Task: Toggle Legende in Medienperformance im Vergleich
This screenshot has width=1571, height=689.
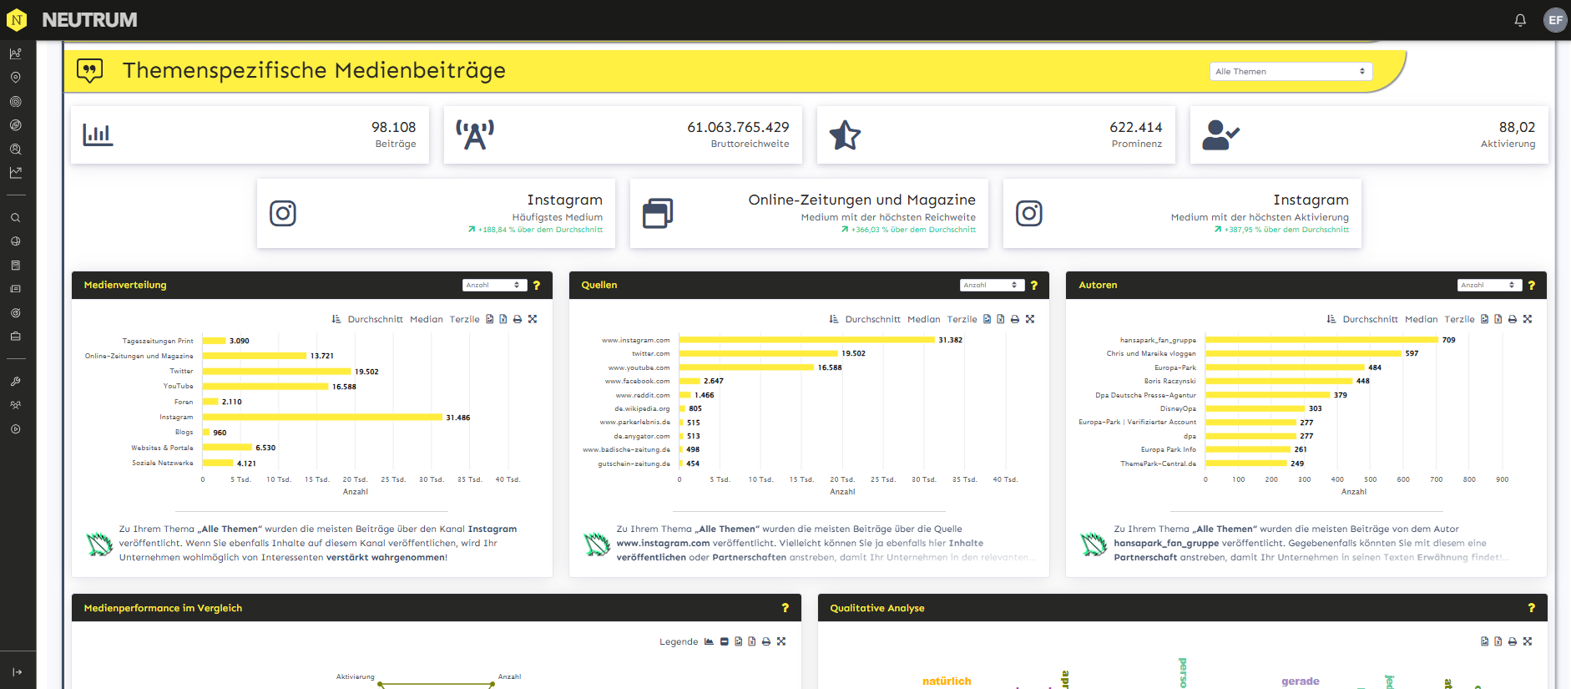Action: coord(678,641)
